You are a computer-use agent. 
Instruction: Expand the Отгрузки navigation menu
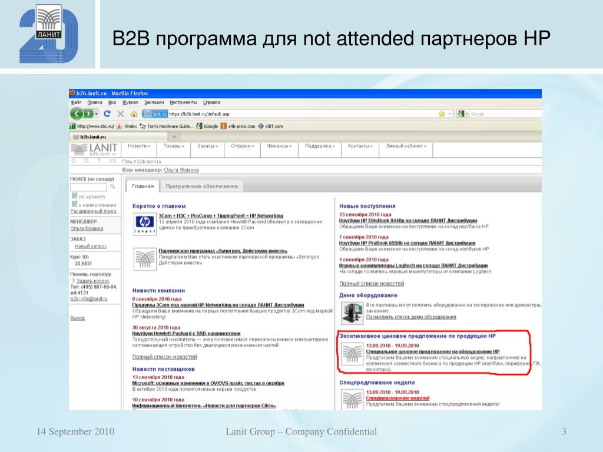click(243, 146)
